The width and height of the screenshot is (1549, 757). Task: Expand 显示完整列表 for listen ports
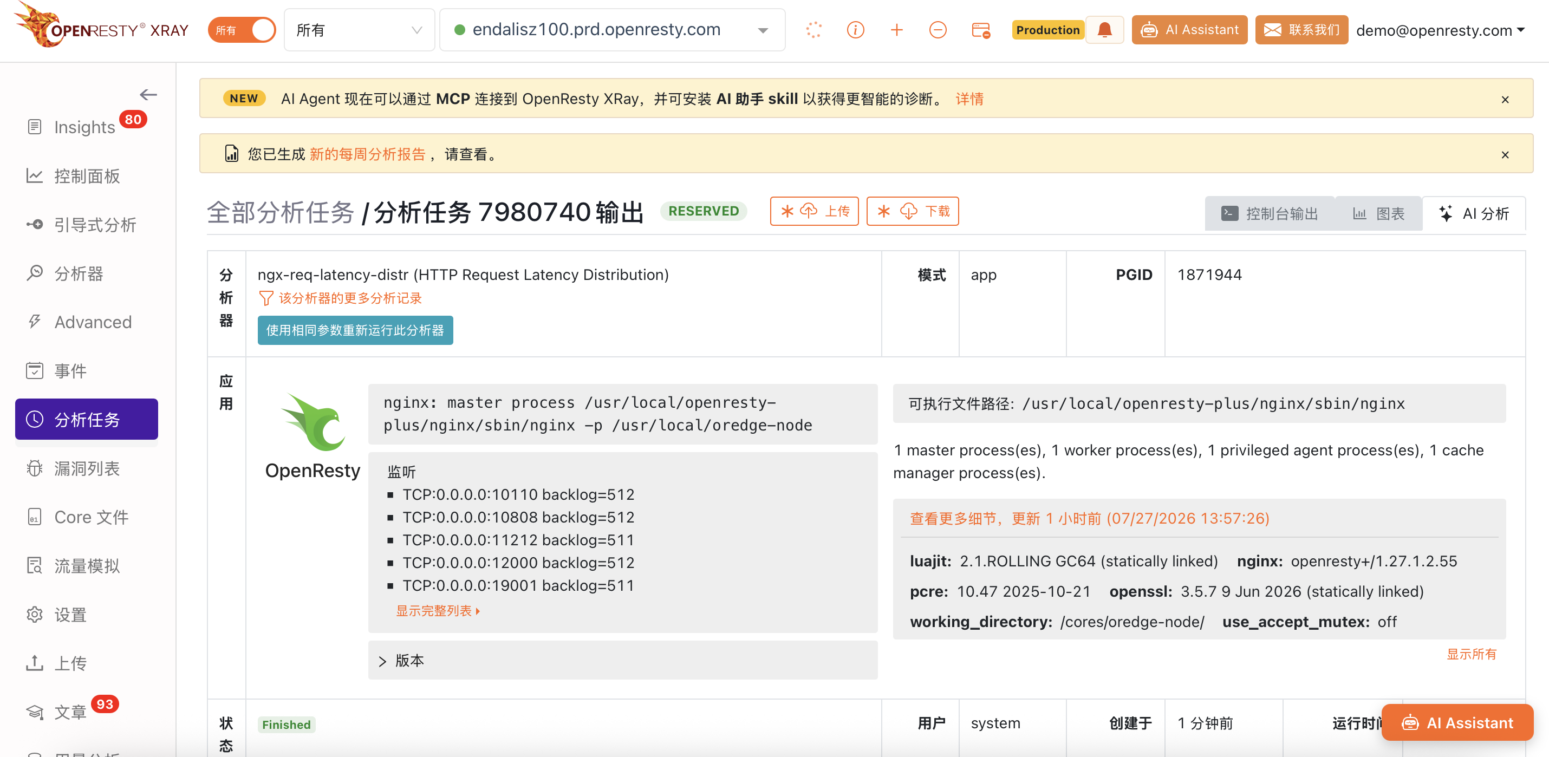coord(438,611)
